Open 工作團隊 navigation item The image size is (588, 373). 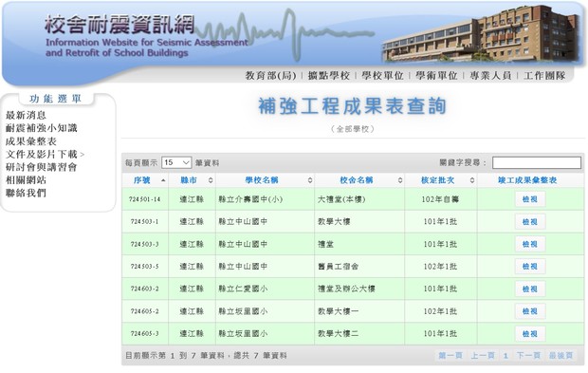(544, 76)
